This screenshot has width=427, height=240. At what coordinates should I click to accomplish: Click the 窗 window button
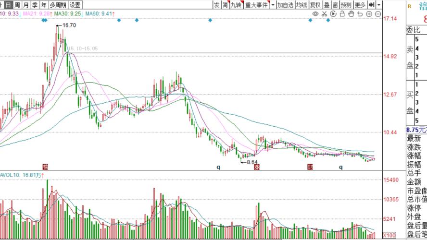pos(335,5)
